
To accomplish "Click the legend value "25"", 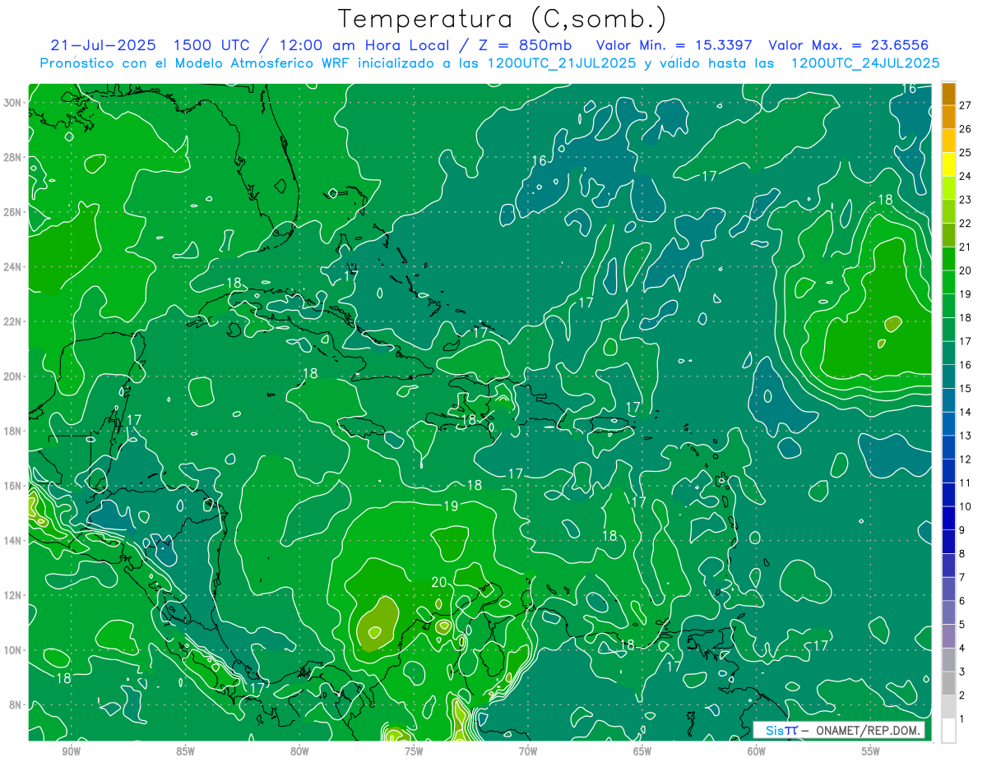I will (966, 152).
